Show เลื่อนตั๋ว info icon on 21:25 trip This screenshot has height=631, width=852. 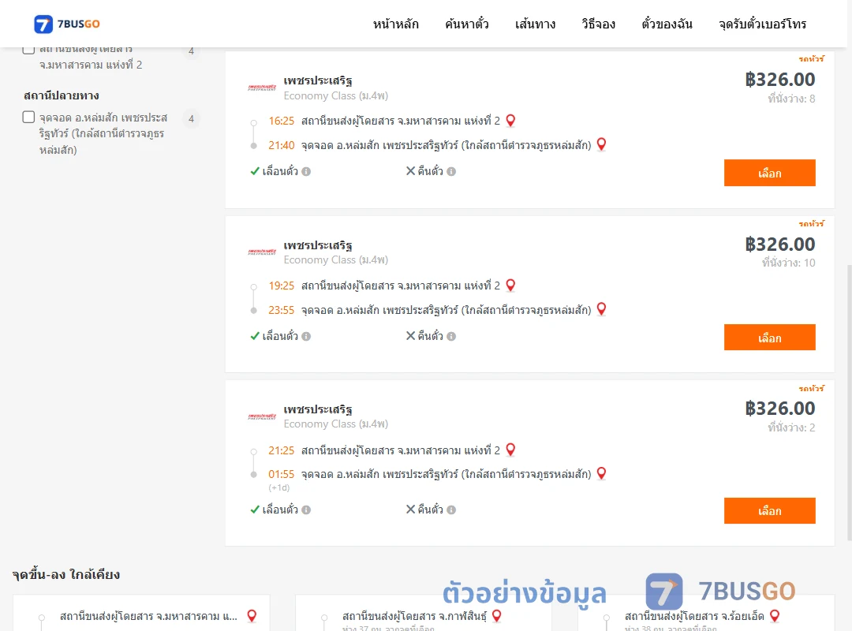click(306, 510)
